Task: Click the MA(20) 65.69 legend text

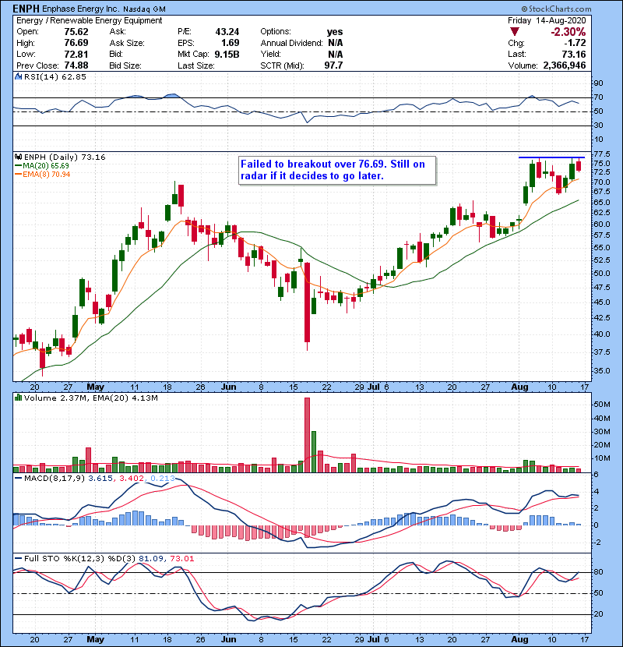Action: coord(46,166)
